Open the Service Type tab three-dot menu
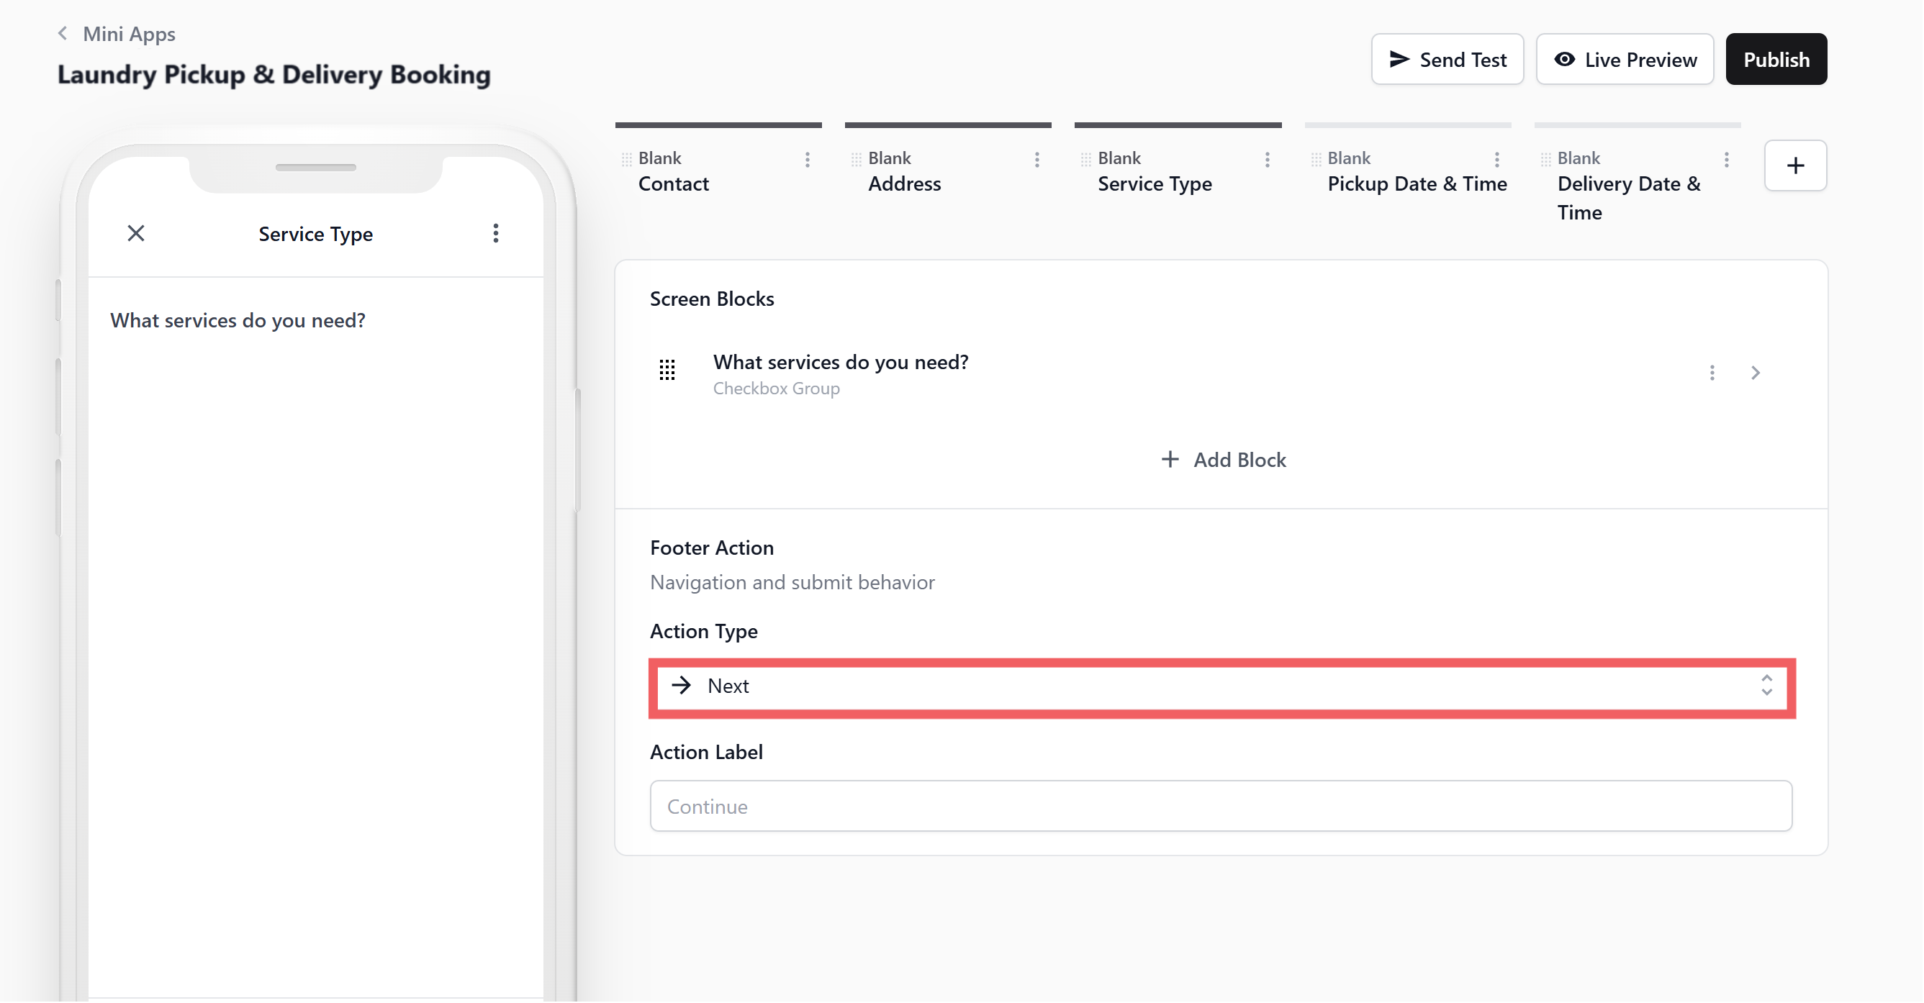The image size is (1924, 1003). click(x=1267, y=160)
